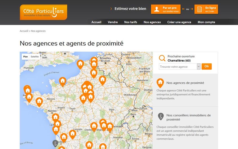
Task: Open Créer une agence menu
Action: tap(179, 22)
